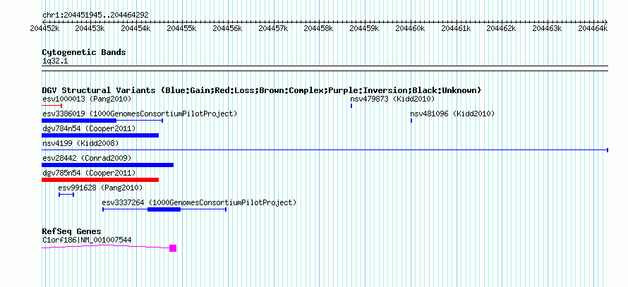628x287 pixels.
Task: Click the nsv4199 (Kidd2008) label
Action: [x=80, y=143]
